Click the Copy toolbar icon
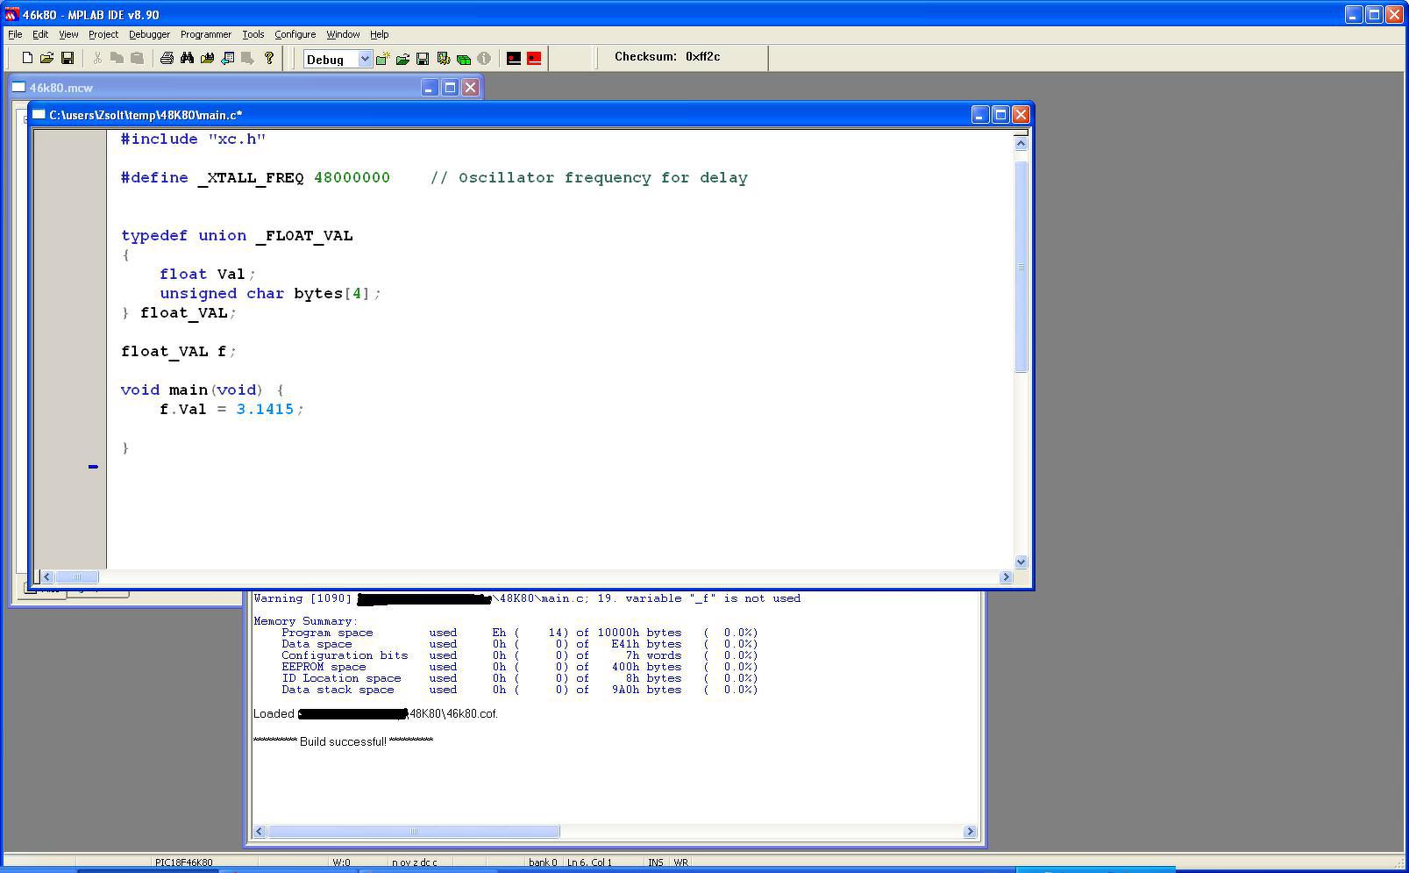 point(117,58)
